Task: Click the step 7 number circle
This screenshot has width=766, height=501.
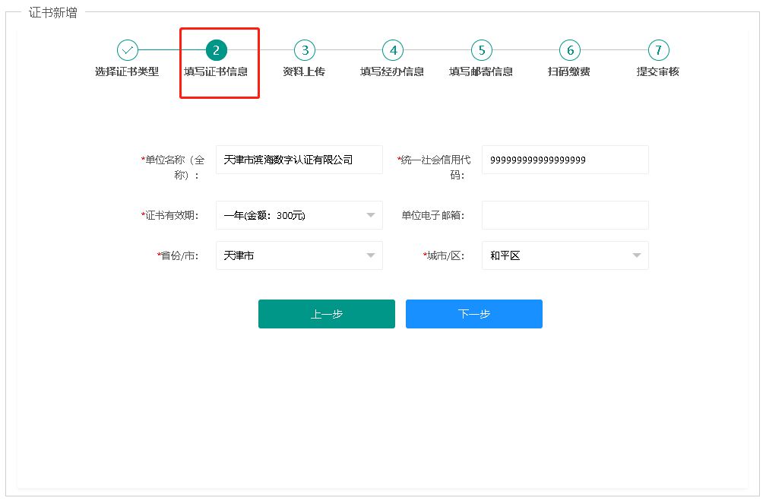Action: 658,50
